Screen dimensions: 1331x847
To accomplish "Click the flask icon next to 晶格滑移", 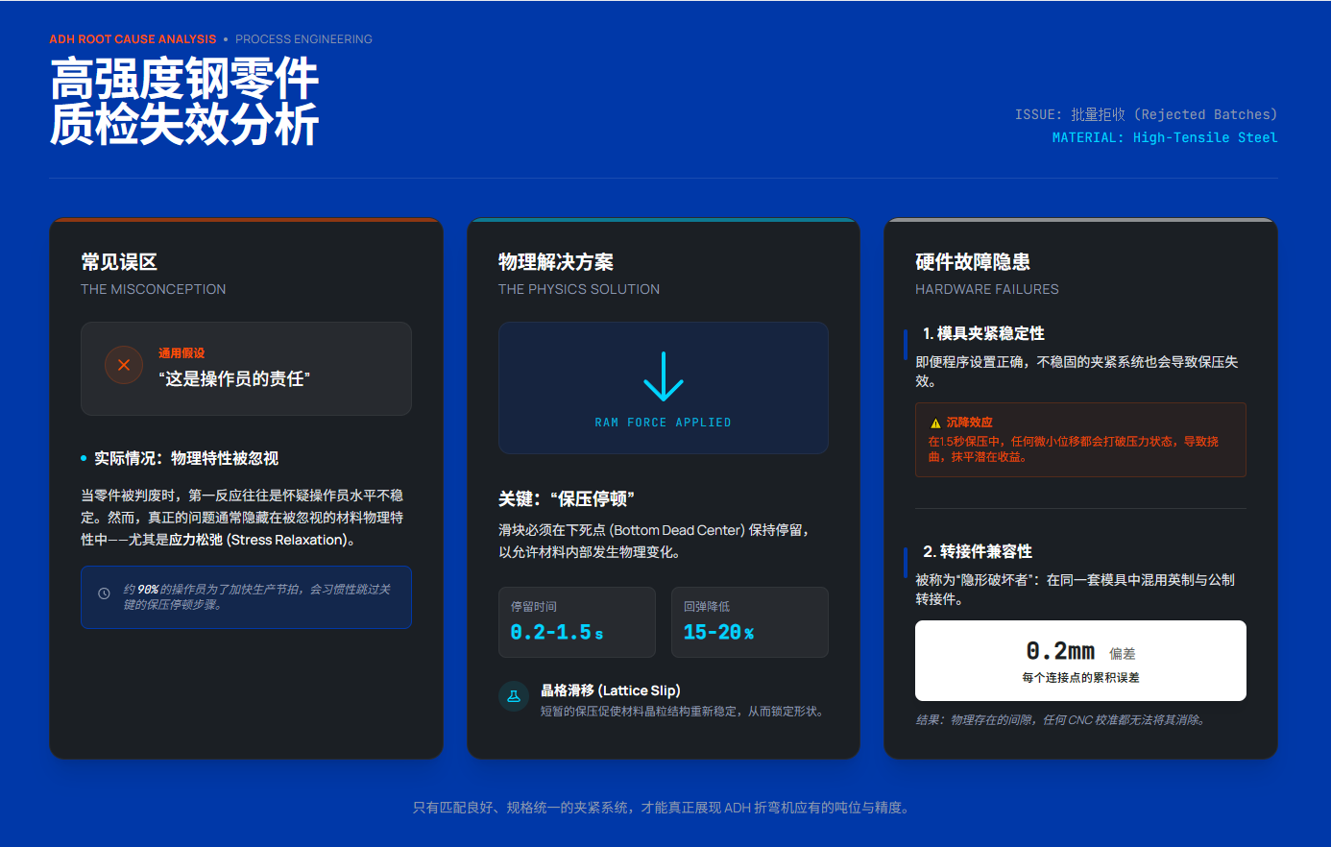I will click(x=514, y=696).
